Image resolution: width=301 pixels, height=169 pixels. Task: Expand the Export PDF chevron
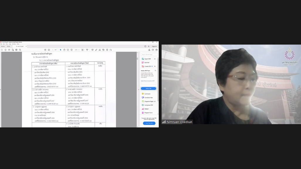click(x=155, y=59)
